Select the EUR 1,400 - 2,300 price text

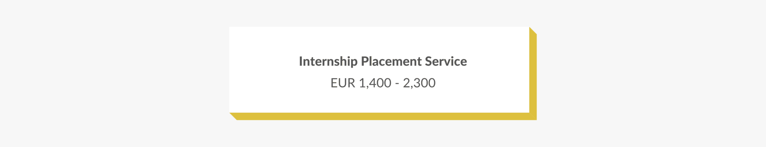click(383, 83)
